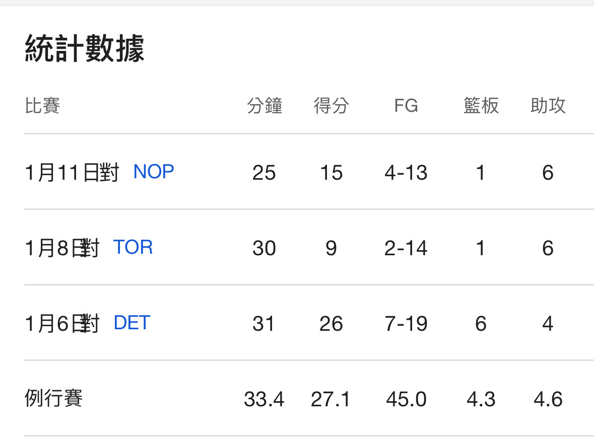
Task: Click the 45.0 season FG percentage
Action: click(x=406, y=399)
